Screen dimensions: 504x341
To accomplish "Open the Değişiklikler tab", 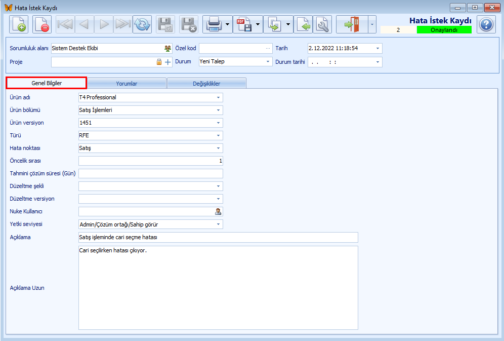I will [206, 84].
